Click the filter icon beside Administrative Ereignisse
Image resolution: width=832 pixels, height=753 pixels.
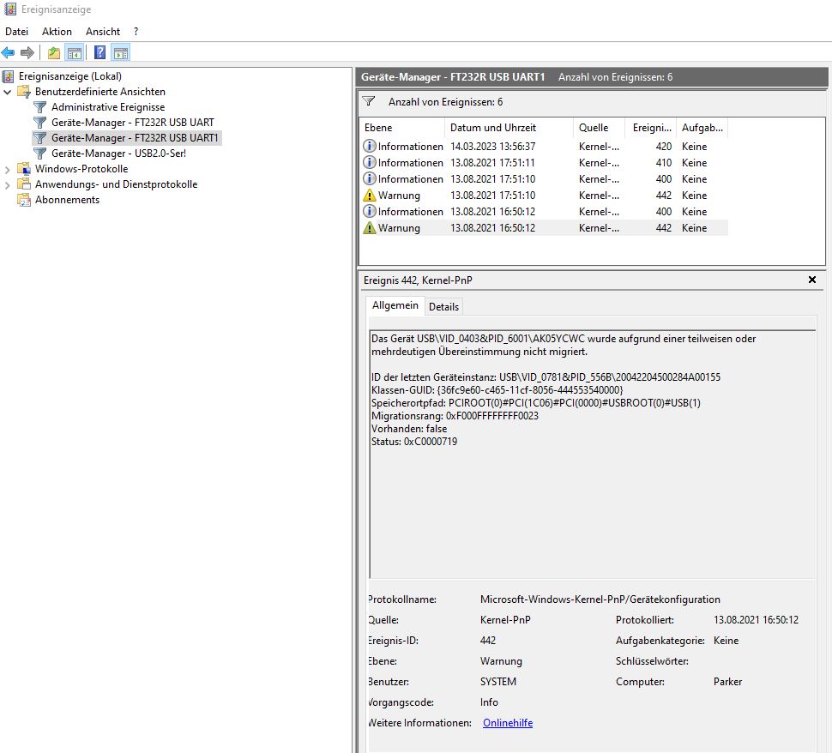[x=39, y=107]
